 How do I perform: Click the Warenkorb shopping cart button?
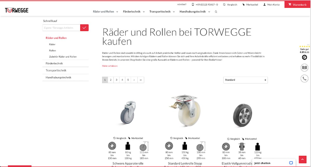(x=297, y=4)
